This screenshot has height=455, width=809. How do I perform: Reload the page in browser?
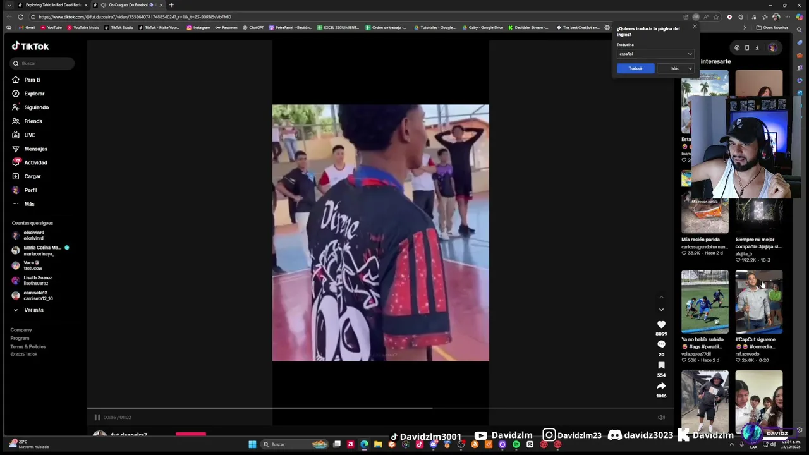(x=20, y=16)
